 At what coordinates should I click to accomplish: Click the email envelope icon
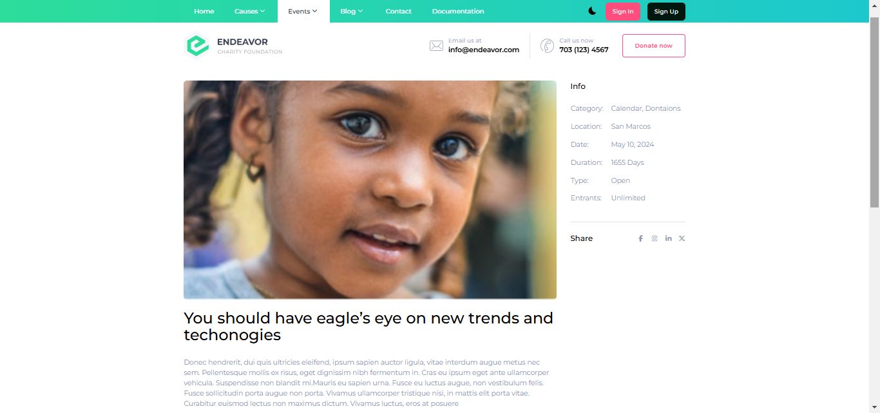[x=436, y=46]
